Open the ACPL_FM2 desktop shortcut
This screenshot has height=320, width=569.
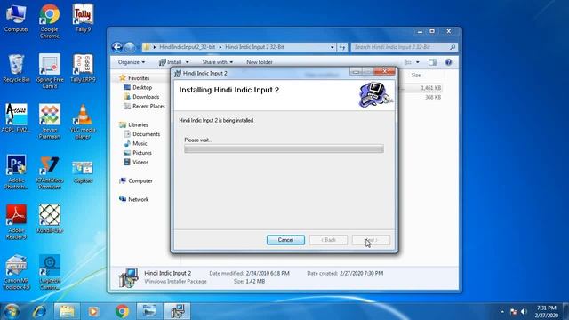click(x=16, y=119)
